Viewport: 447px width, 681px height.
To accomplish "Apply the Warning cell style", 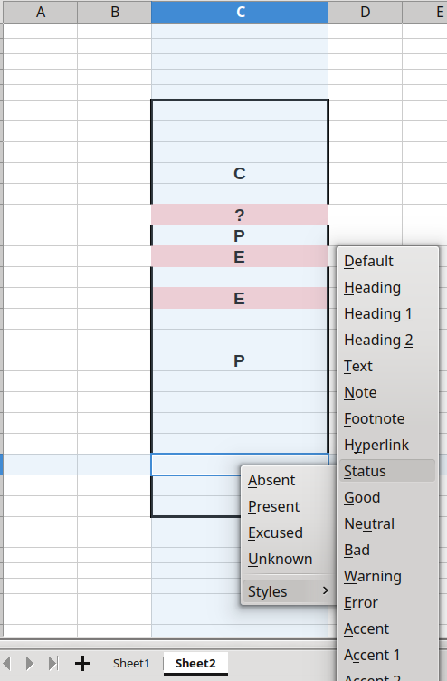I will point(387,576).
